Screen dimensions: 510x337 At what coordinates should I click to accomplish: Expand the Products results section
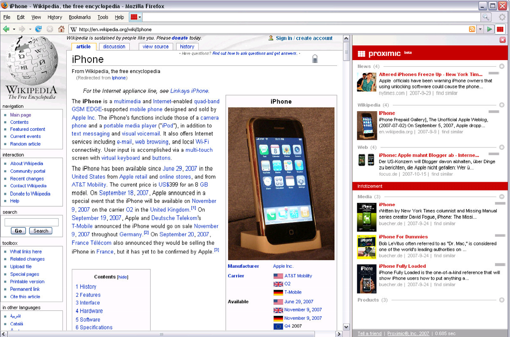click(x=502, y=300)
